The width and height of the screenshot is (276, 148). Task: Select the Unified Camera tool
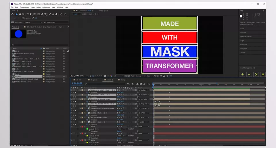pyautogui.click(x=31, y=14)
